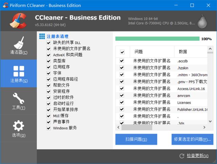The image size is (217, 164).
Task: Select the 注册表清理 heading
Action: [x=57, y=36]
